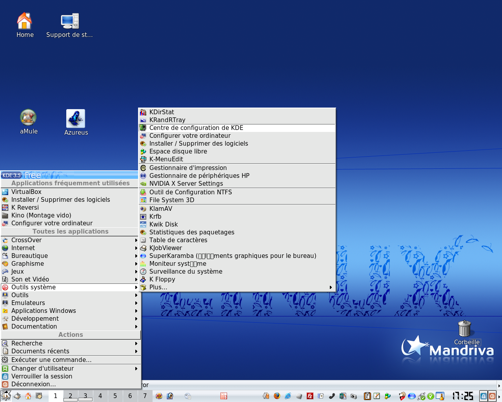Start K Reversi game
The width and height of the screenshot is (502, 402).
tap(70, 208)
